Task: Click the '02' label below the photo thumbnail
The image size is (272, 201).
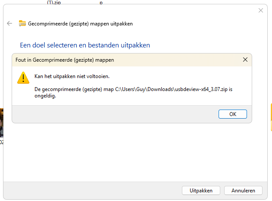Action: [2, 142]
